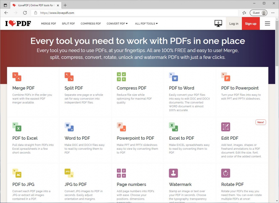Click the JPG to PDF icon
The width and height of the screenshot is (279, 203).
[69, 173]
